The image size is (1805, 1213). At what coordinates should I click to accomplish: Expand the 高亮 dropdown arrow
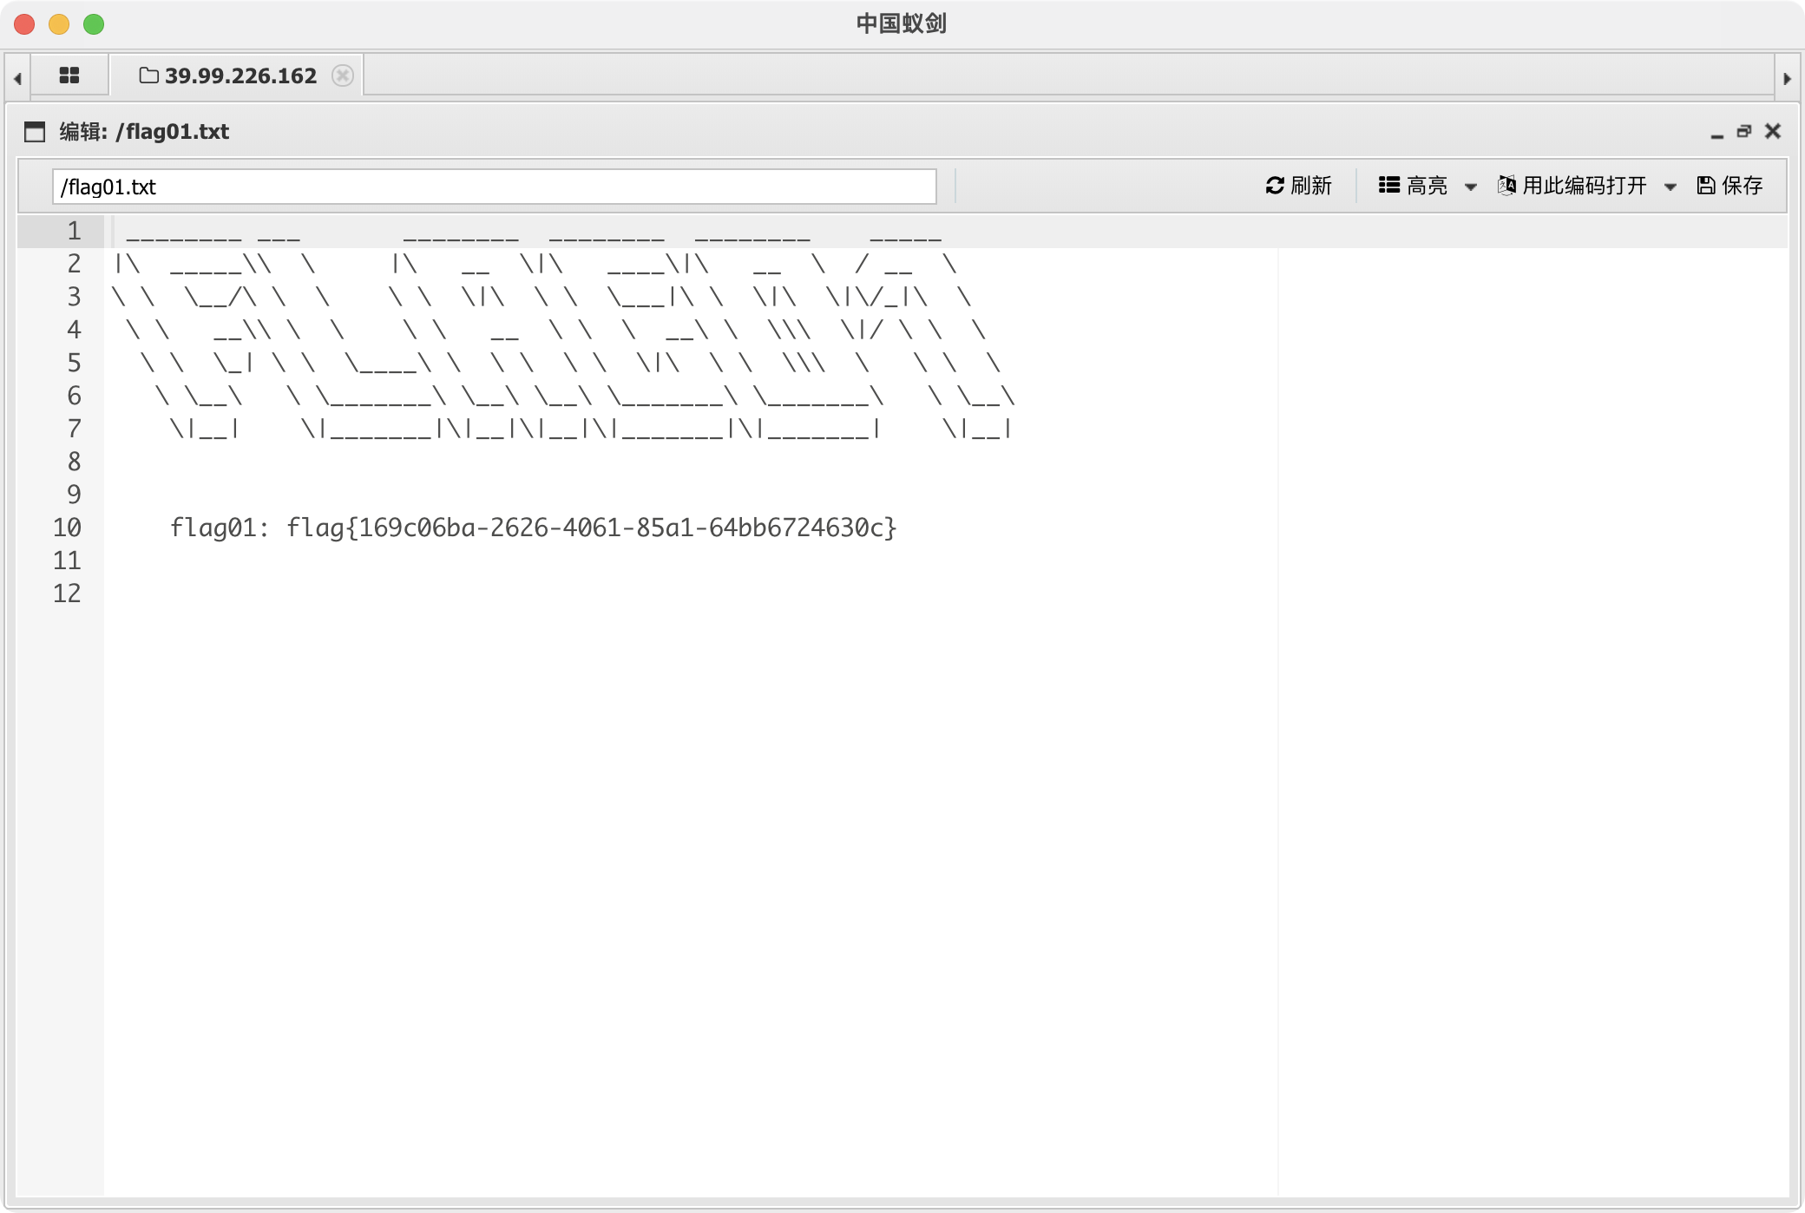[1471, 187]
